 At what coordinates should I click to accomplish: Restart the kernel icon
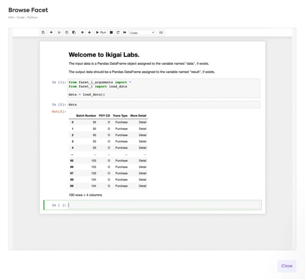pyautogui.click(x=118, y=33)
